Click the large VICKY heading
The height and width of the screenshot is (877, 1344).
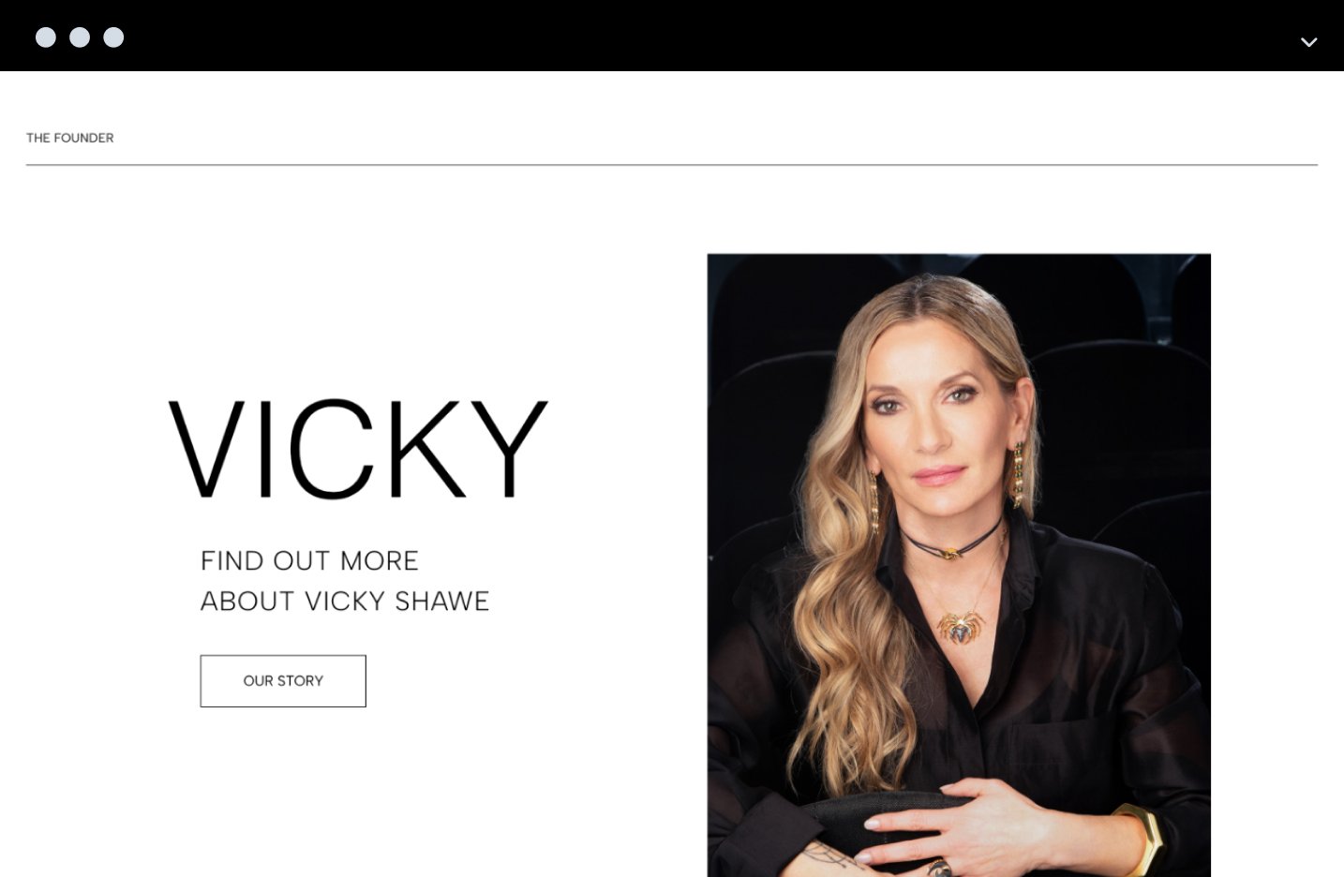point(358,449)
